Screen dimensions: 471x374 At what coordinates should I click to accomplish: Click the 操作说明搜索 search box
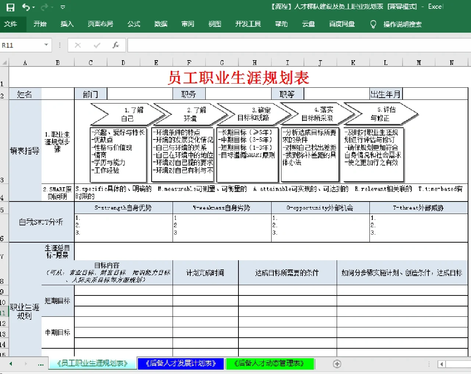(403, 24)
